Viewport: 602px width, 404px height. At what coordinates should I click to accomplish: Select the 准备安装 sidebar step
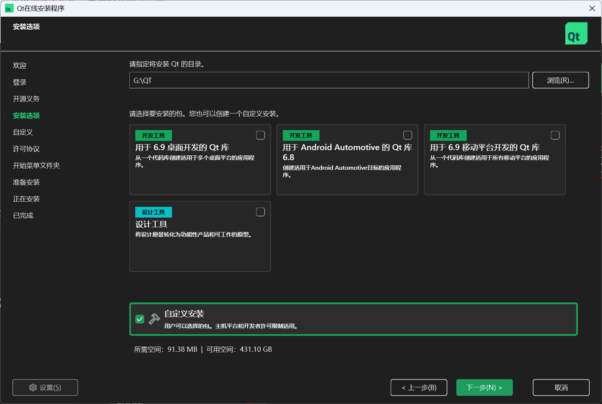point(26,182)
